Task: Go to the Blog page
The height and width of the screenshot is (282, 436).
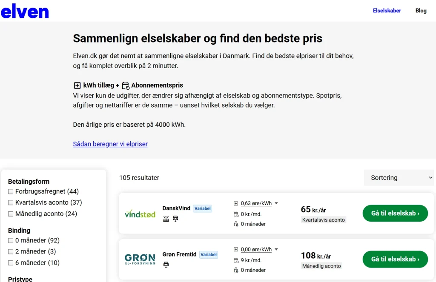Action: [x=421, y=11]
